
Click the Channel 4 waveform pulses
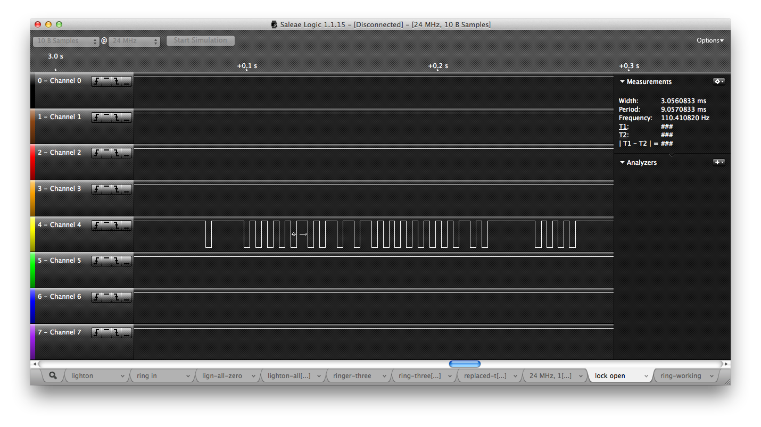[x=391, y=234]
